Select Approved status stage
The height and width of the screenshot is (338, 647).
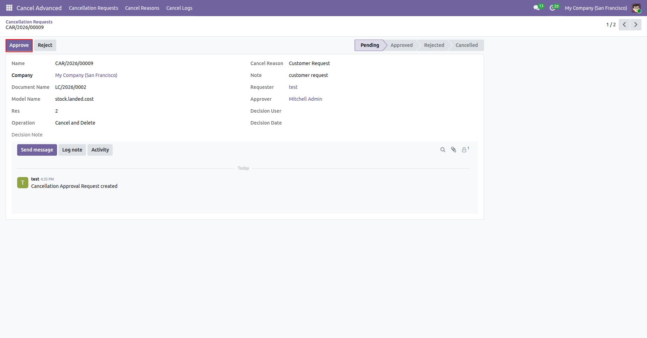click(401, 45)
